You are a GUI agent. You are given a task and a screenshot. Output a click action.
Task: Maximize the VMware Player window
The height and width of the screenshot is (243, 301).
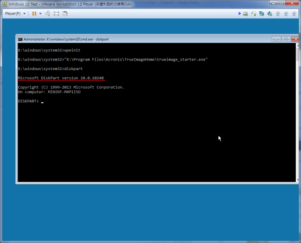(281, 3)
